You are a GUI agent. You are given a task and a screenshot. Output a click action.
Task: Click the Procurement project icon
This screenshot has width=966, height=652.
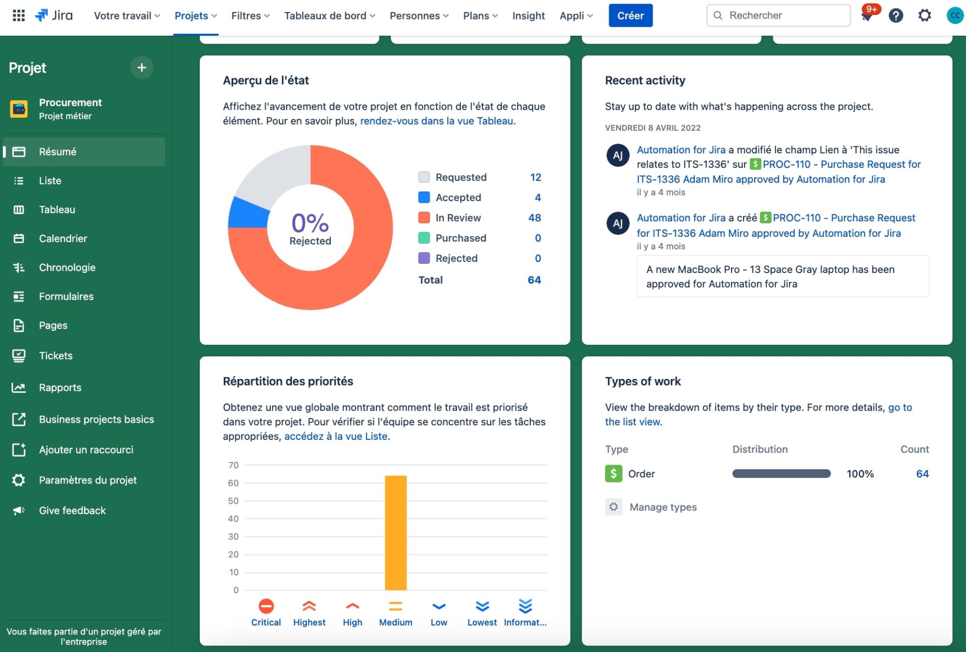click(19, 109)
